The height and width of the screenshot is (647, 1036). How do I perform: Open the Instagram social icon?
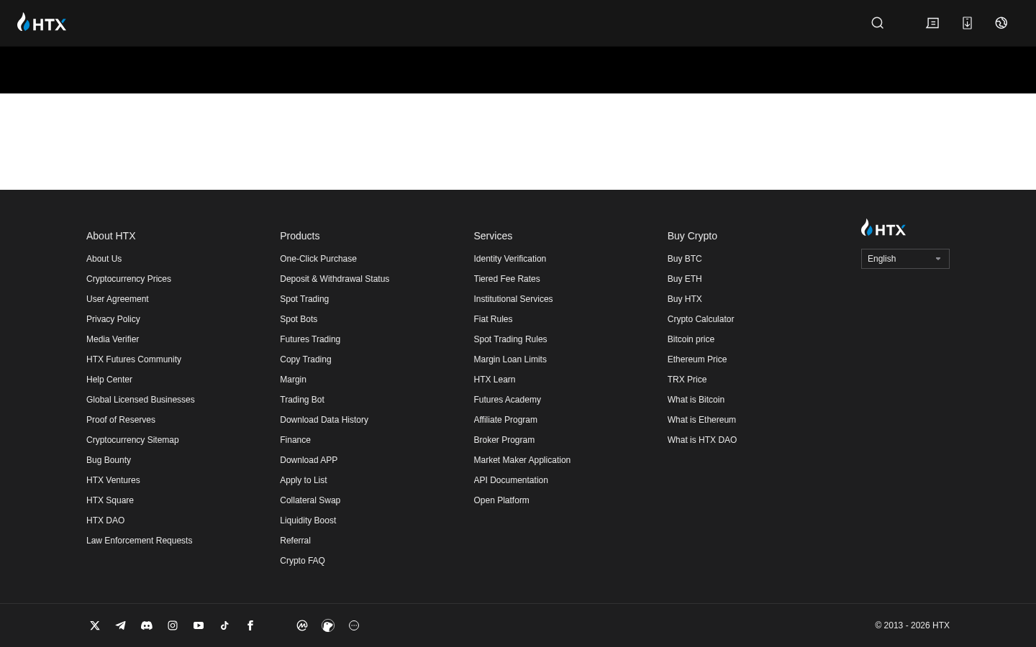click(x=173, y=625)
